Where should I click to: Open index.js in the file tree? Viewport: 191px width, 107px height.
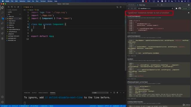[x=11, y=25]
